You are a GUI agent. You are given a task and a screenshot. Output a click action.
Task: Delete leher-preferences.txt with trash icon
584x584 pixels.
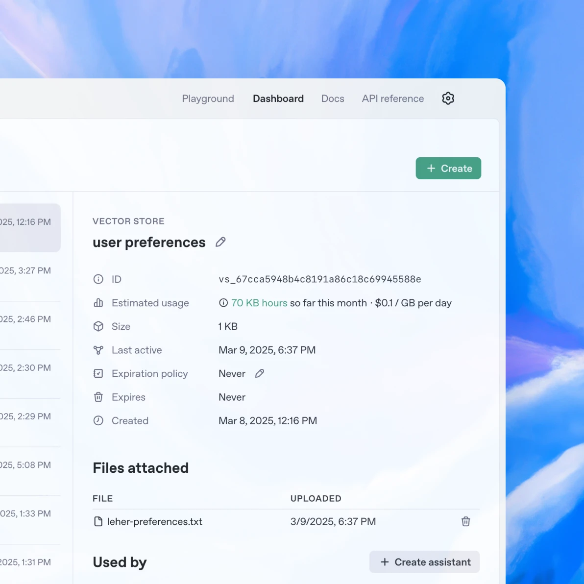click(465, 521)
